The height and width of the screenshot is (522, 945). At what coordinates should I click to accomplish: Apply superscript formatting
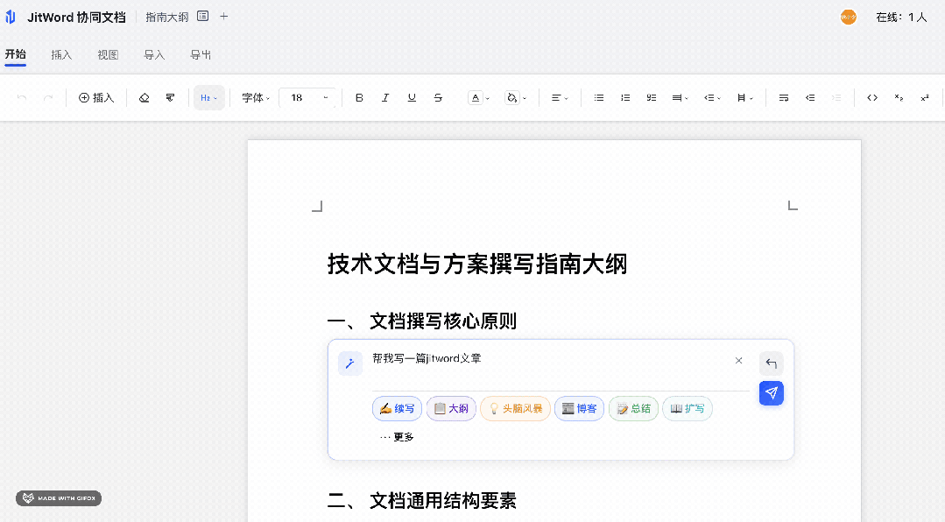pos(925,97)
